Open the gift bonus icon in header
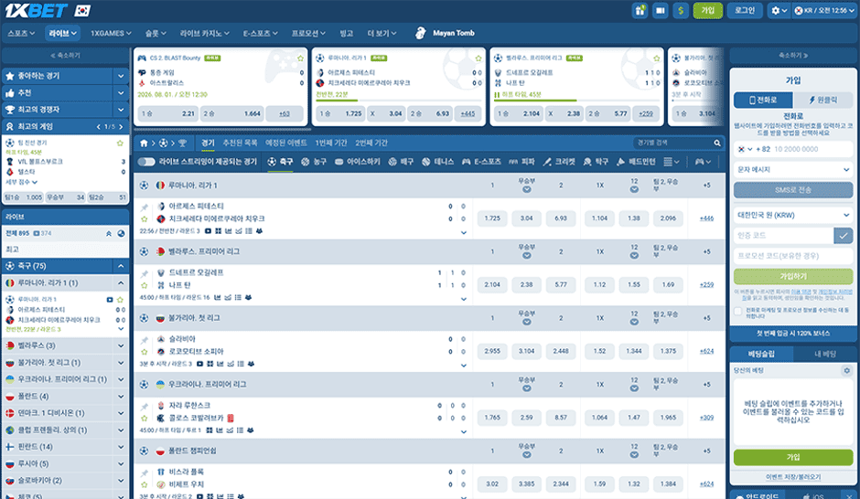Image resolution: width=860 pixels, height=499 pixels. [640, 10]
